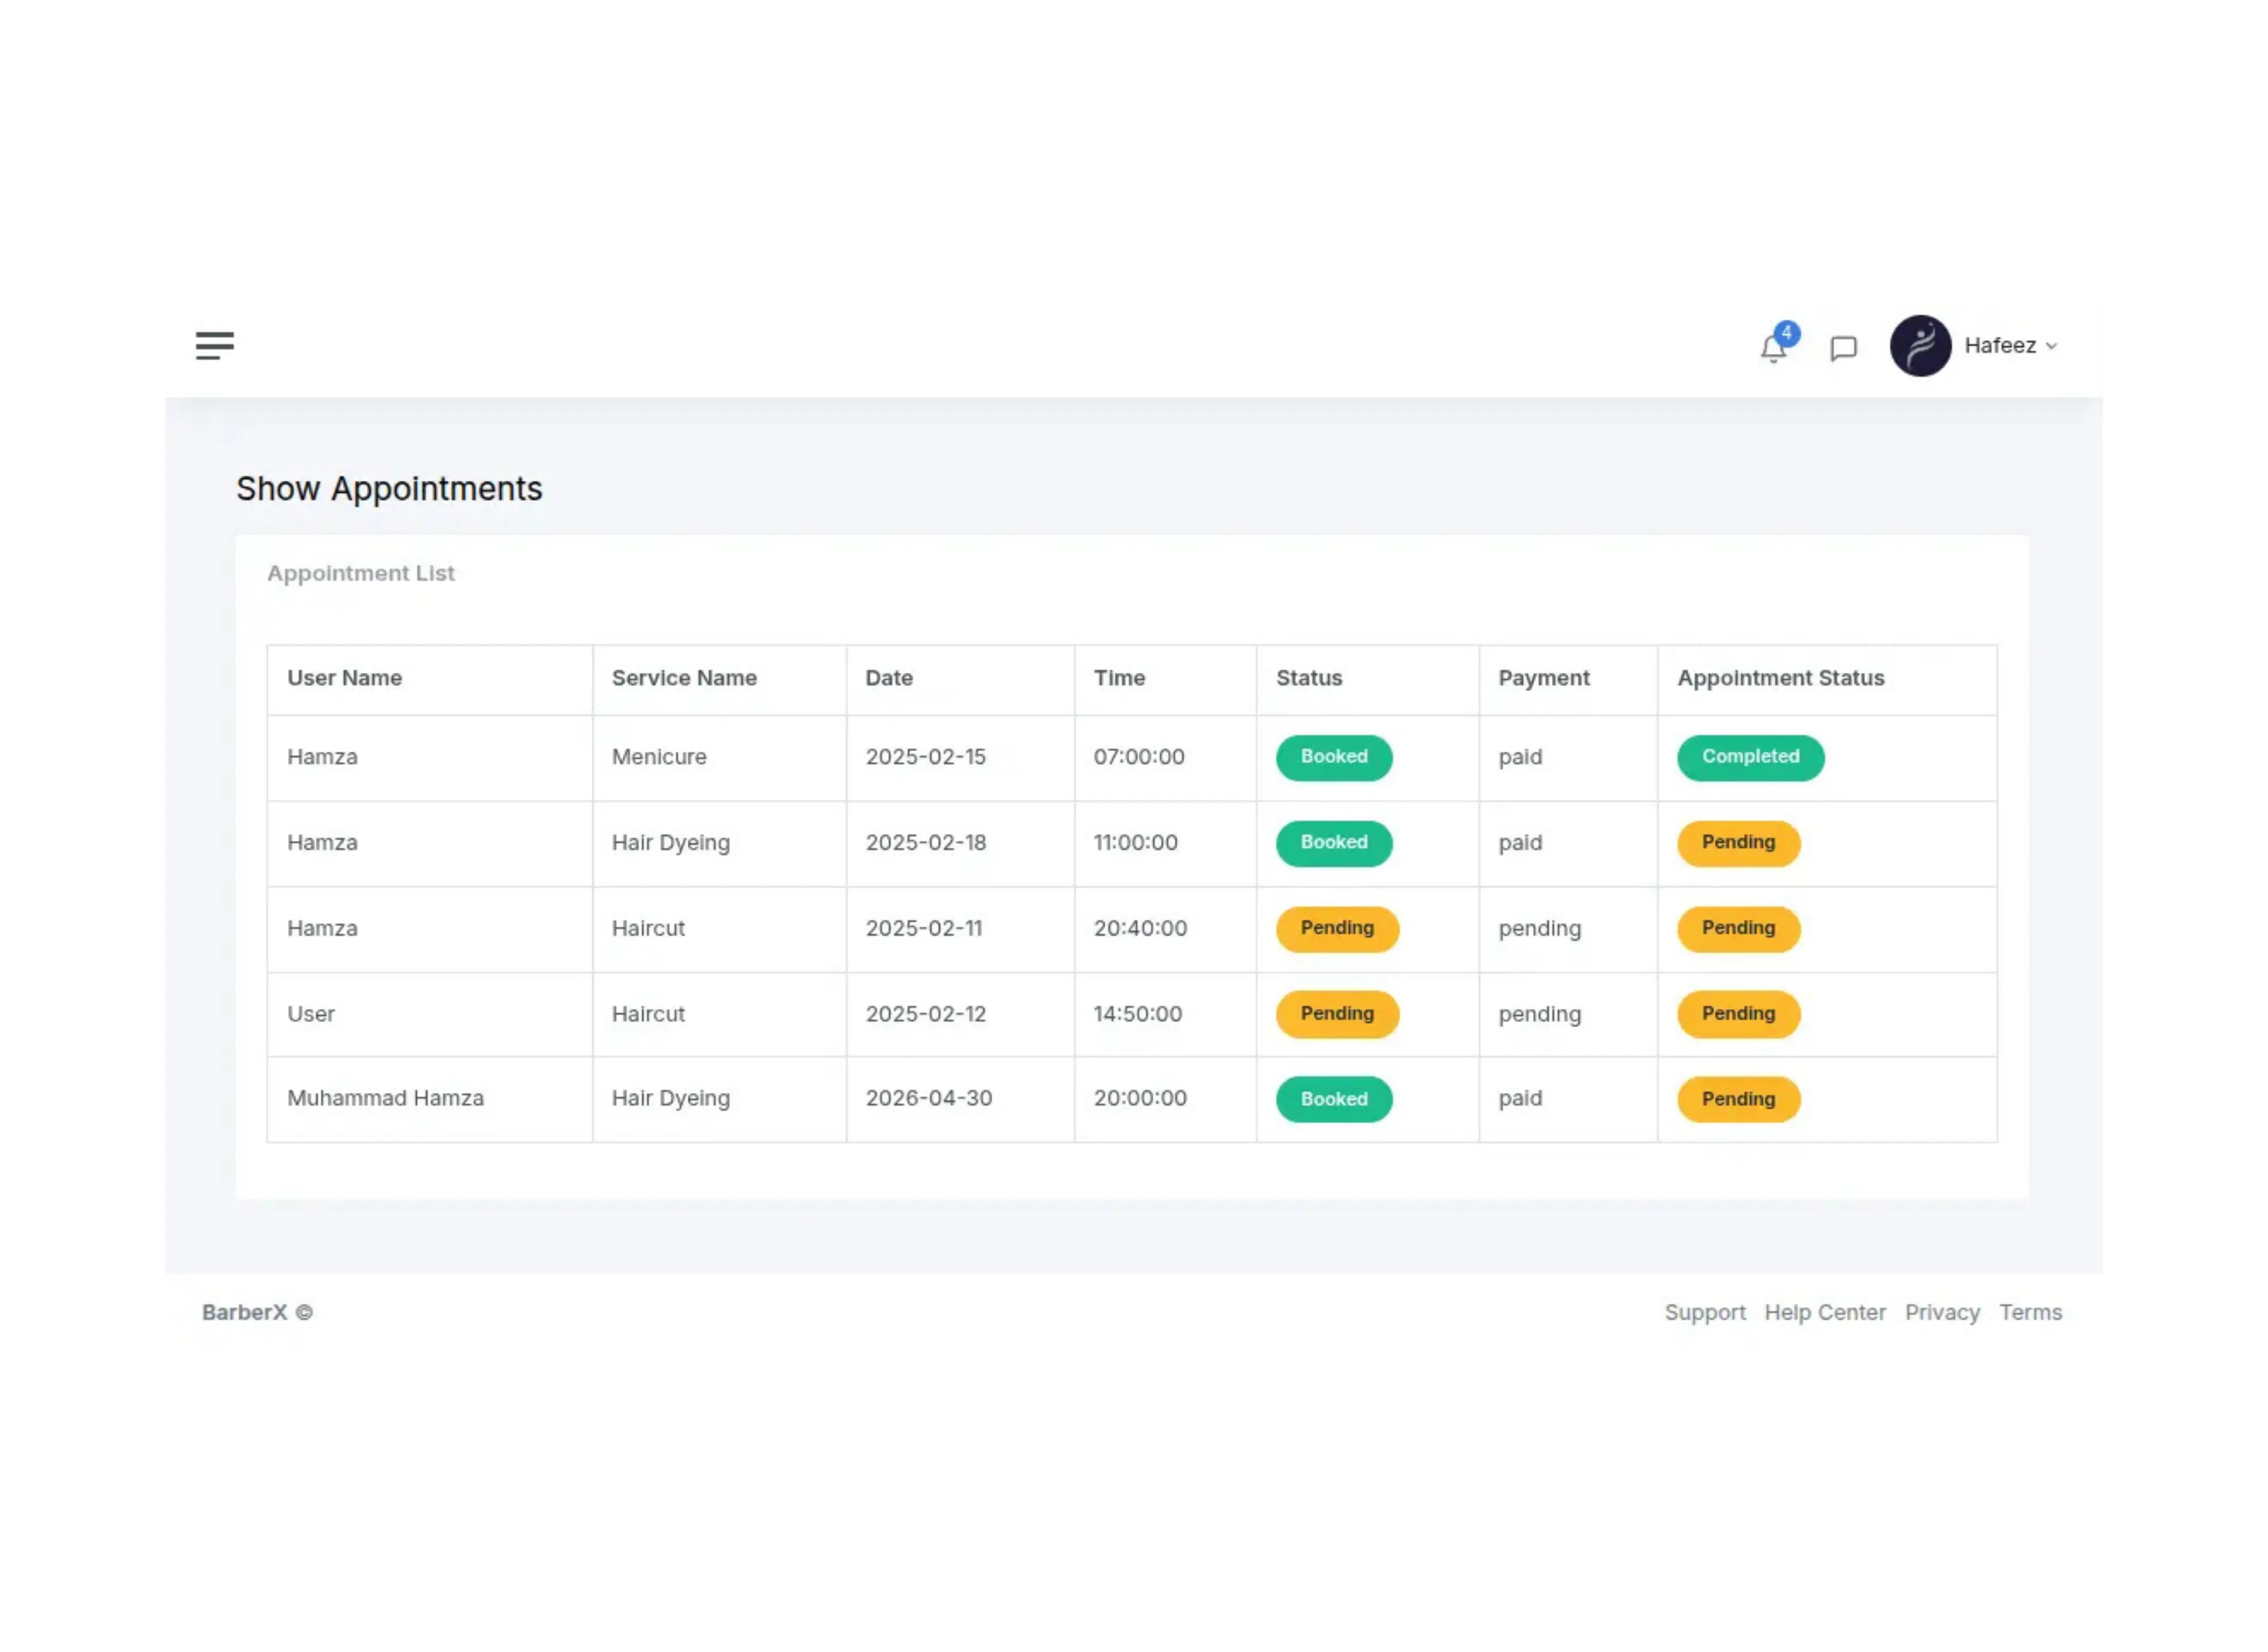This screenshot has height=1652, width=2268.
Task: Click the Appointment List card title
Action: [x=361, y=574]
